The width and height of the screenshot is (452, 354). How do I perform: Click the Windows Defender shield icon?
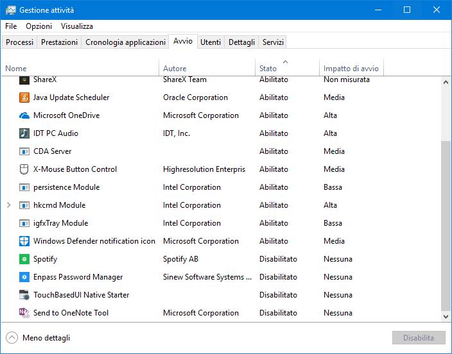coord(24,241)
